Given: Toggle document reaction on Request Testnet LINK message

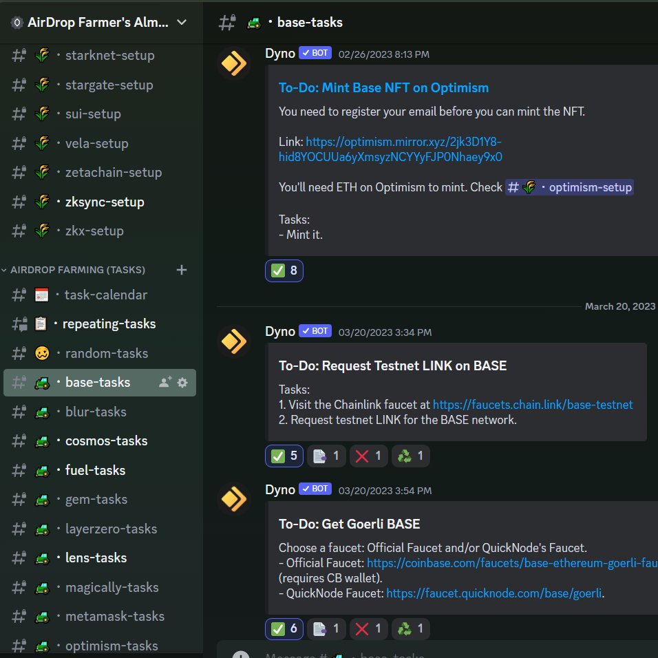Looking at the screenshot, I should (326, 456).
